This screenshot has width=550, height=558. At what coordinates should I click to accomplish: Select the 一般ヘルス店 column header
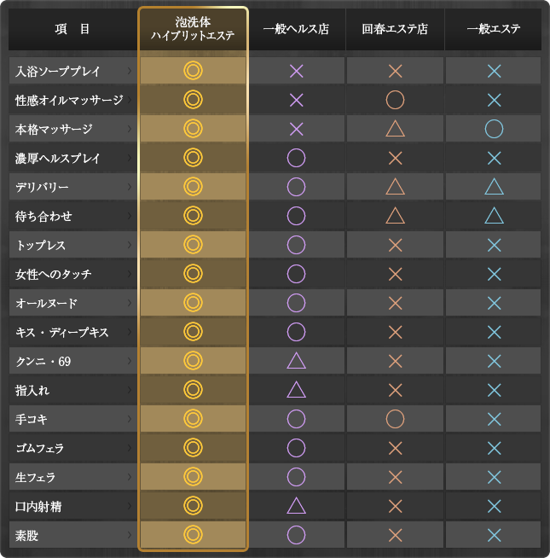[x=297, y=29]
